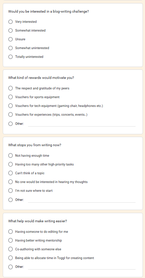
Task: Pick 'Can't think of a topic'
Action: 11,173
